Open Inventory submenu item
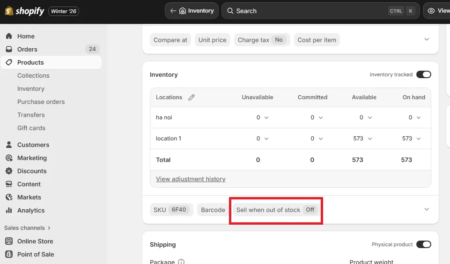Image resolution: width=450 pixels, height=264 pixels. click(x=31, y=88)
